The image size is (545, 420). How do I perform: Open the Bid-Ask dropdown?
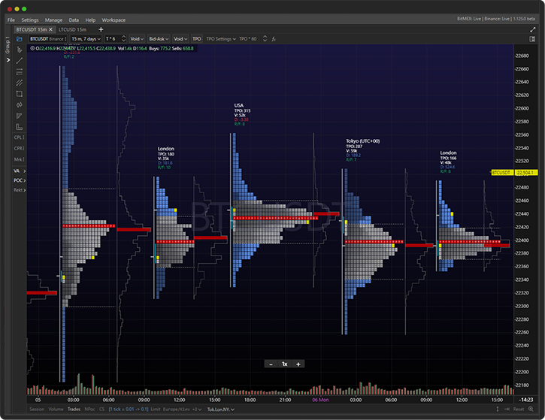[x=159, y=39]
